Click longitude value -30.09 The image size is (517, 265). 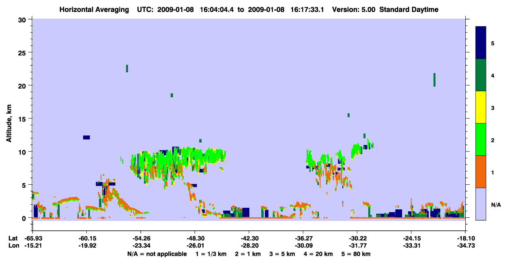pyautogui.click(x=303, y=246)
